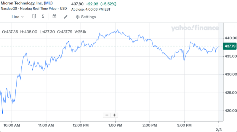
Task: Click the Yahoo Finance watermark logo
Action: (195, 28)
